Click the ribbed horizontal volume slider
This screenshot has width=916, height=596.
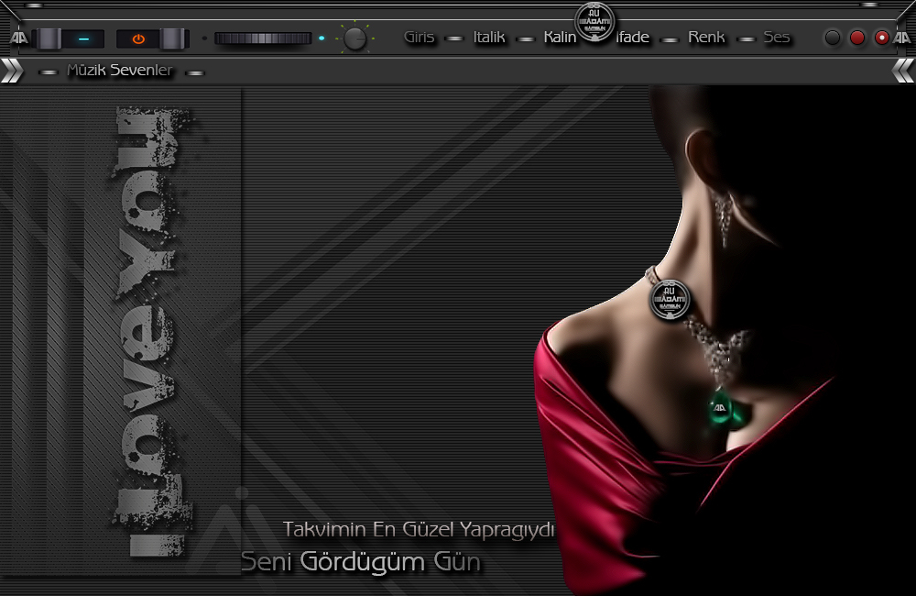pyautogui.click(x=263, y=39)
